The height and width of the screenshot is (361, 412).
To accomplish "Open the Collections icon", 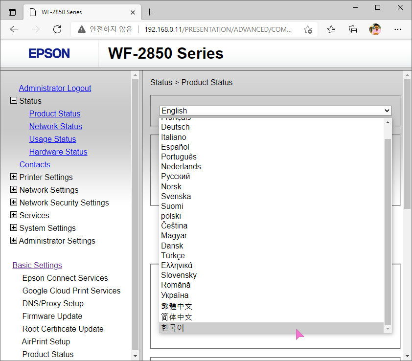I will [353, 29].
